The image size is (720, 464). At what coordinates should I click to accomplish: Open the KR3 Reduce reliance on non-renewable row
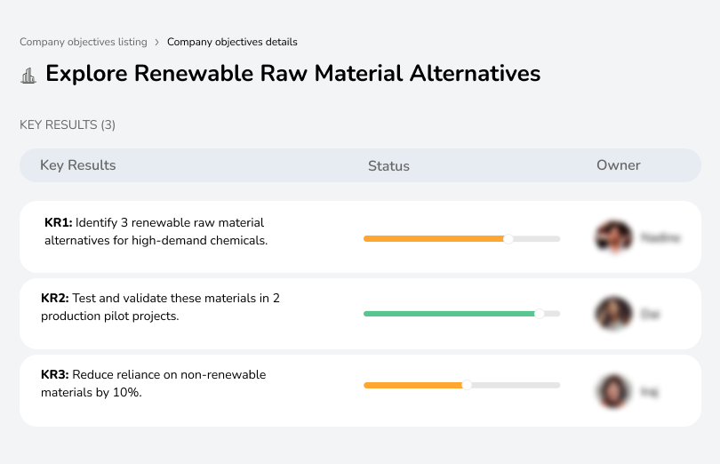click(360, 390)
